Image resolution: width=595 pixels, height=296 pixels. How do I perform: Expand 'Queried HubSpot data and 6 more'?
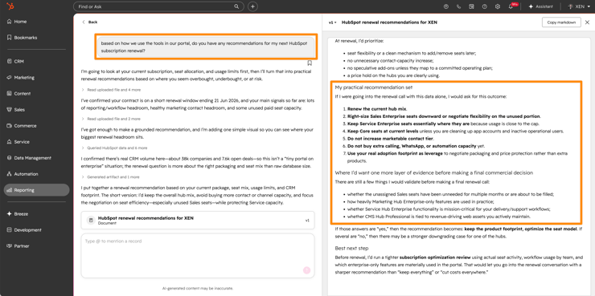[114, 148]
